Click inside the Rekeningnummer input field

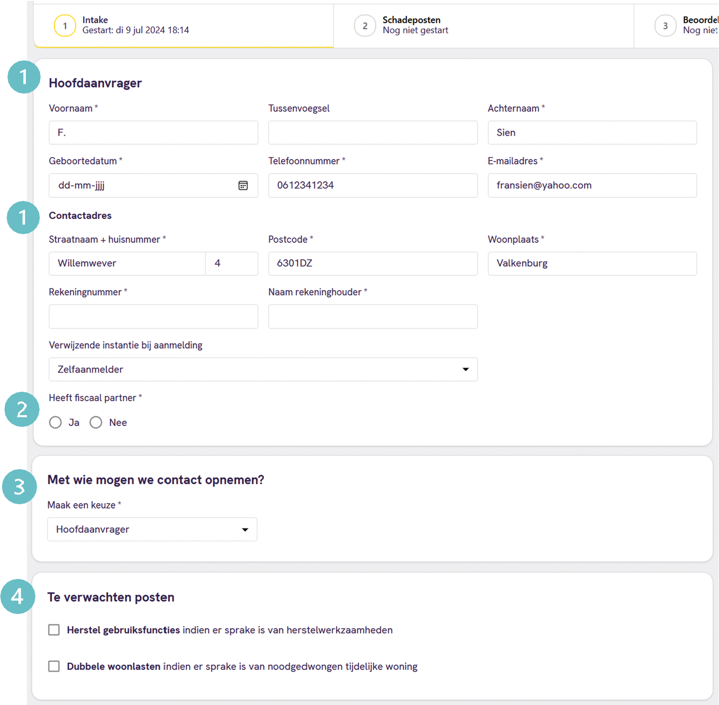click(153, 316)
